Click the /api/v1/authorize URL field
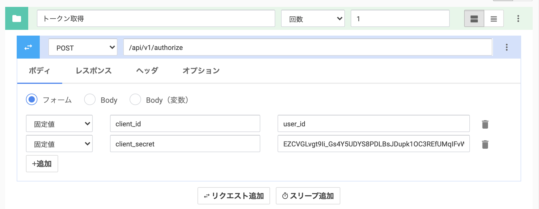Screen dimensions: 539x209 [x=308, y=47]
